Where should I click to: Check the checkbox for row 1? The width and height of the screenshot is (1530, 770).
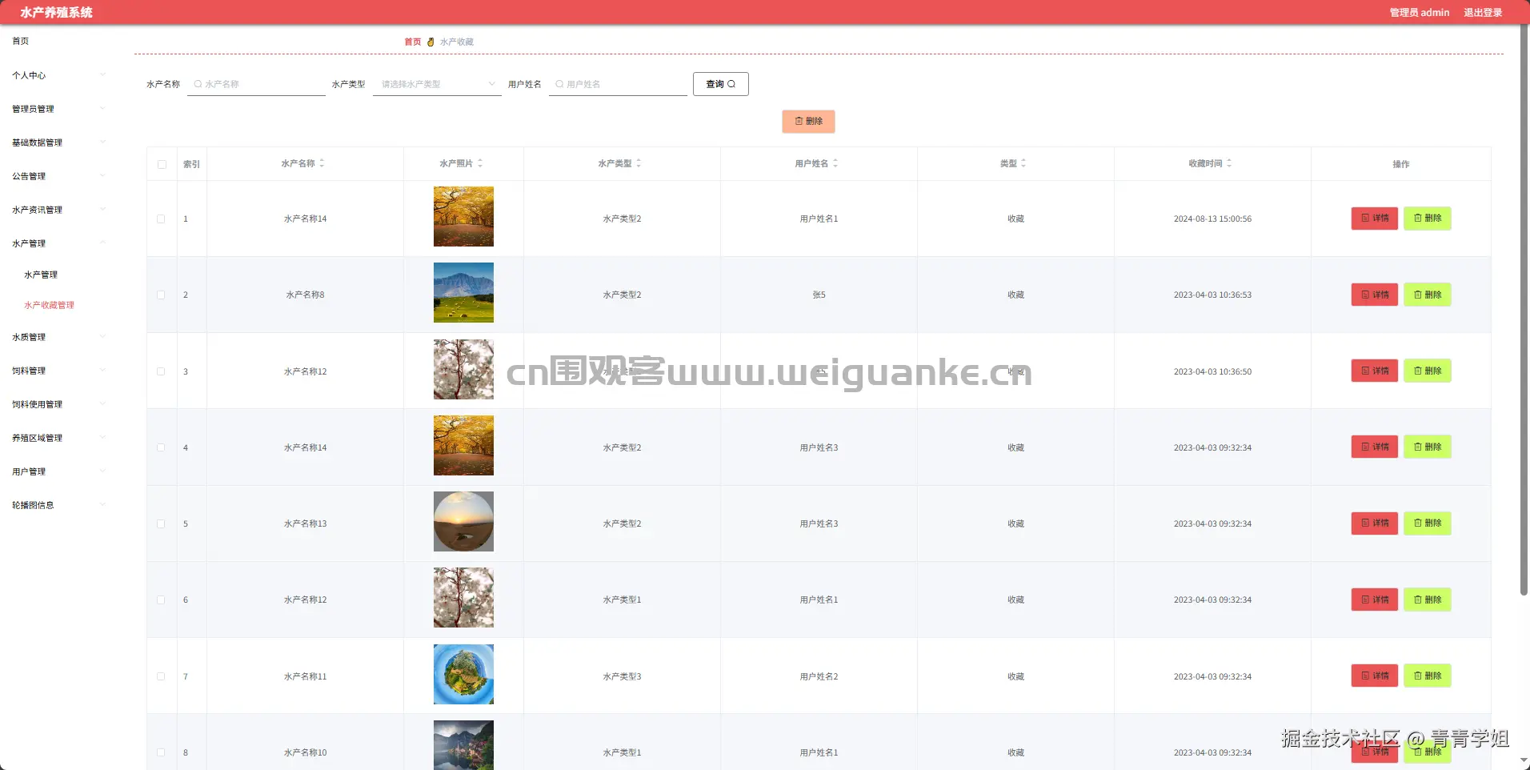click(x=161, y=219)
